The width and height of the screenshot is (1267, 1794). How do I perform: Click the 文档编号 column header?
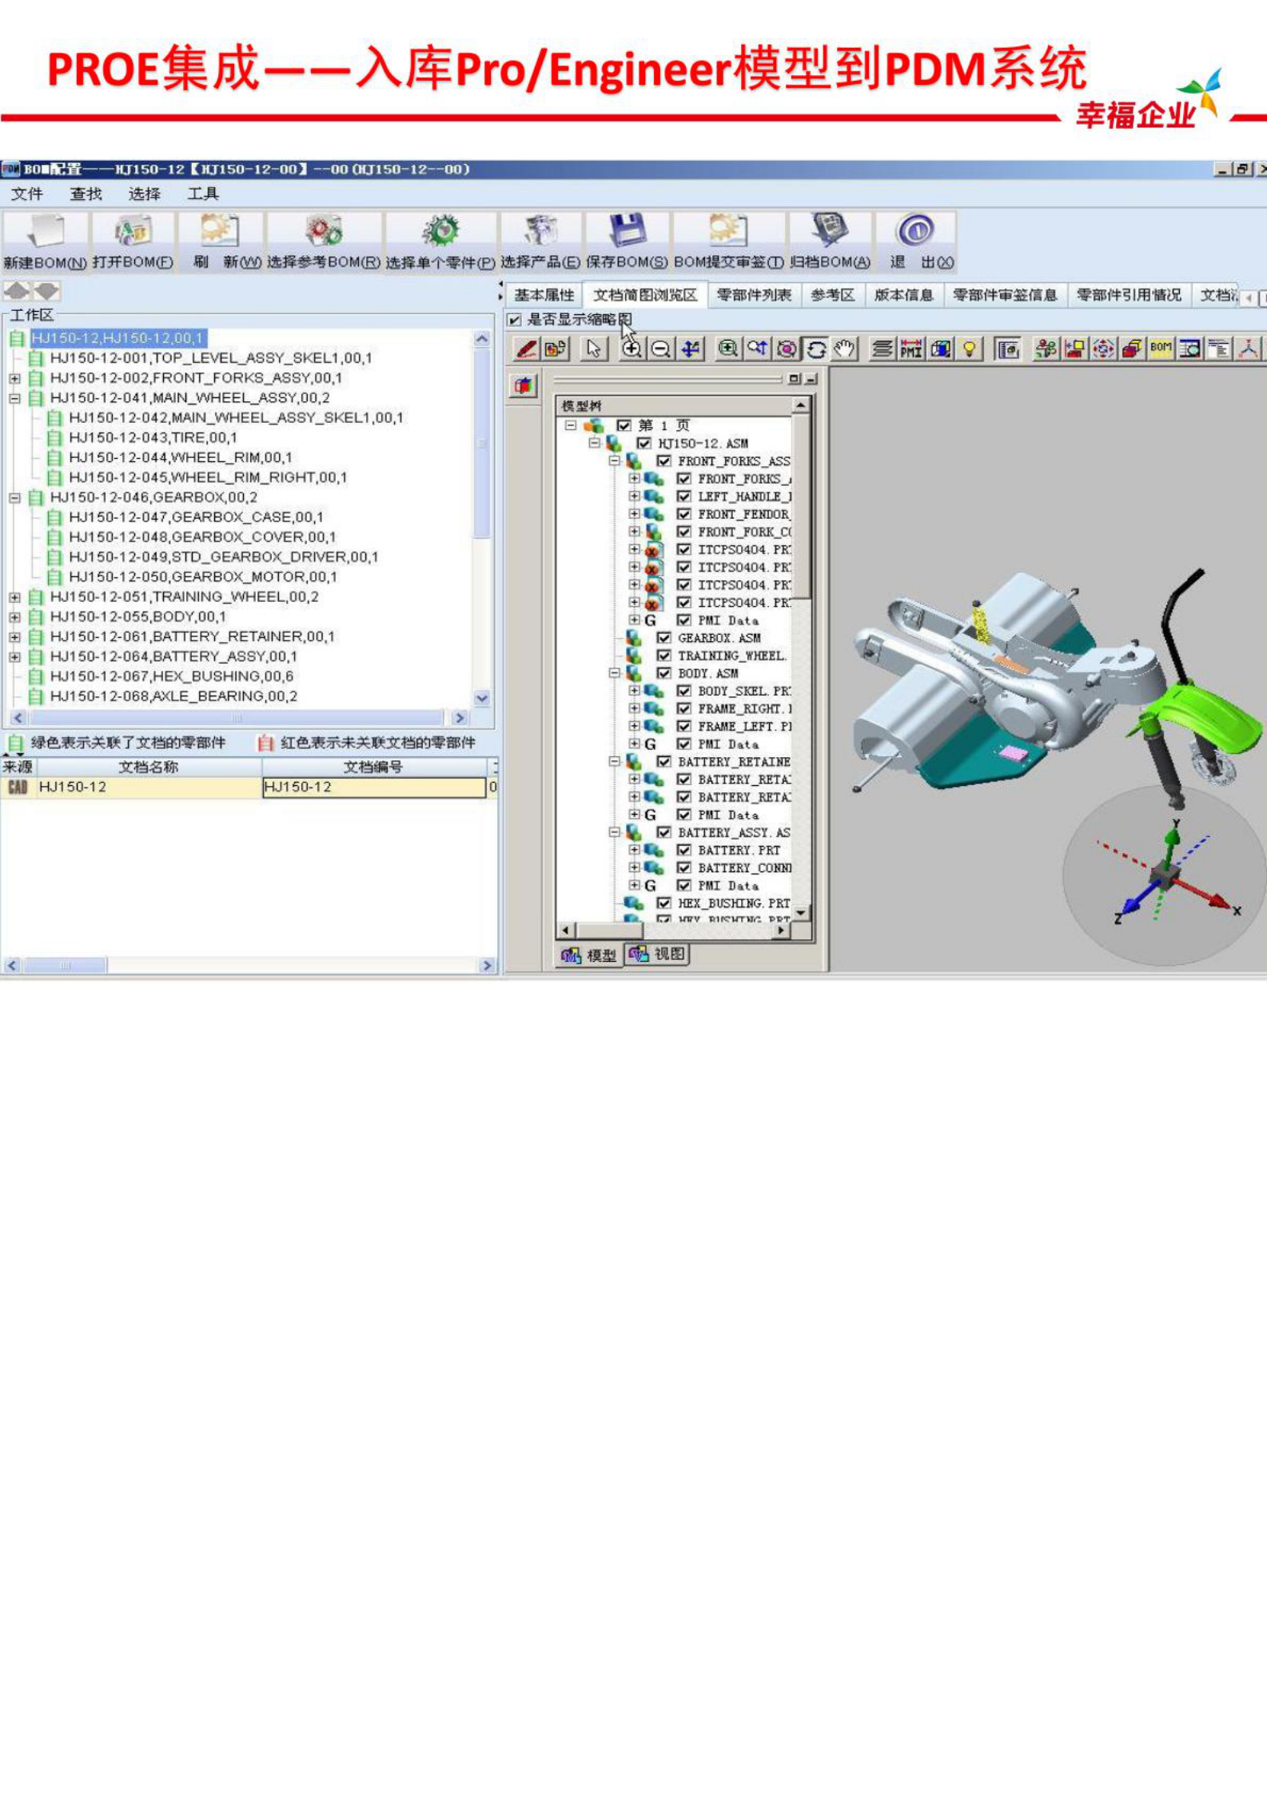coord(373,767)
